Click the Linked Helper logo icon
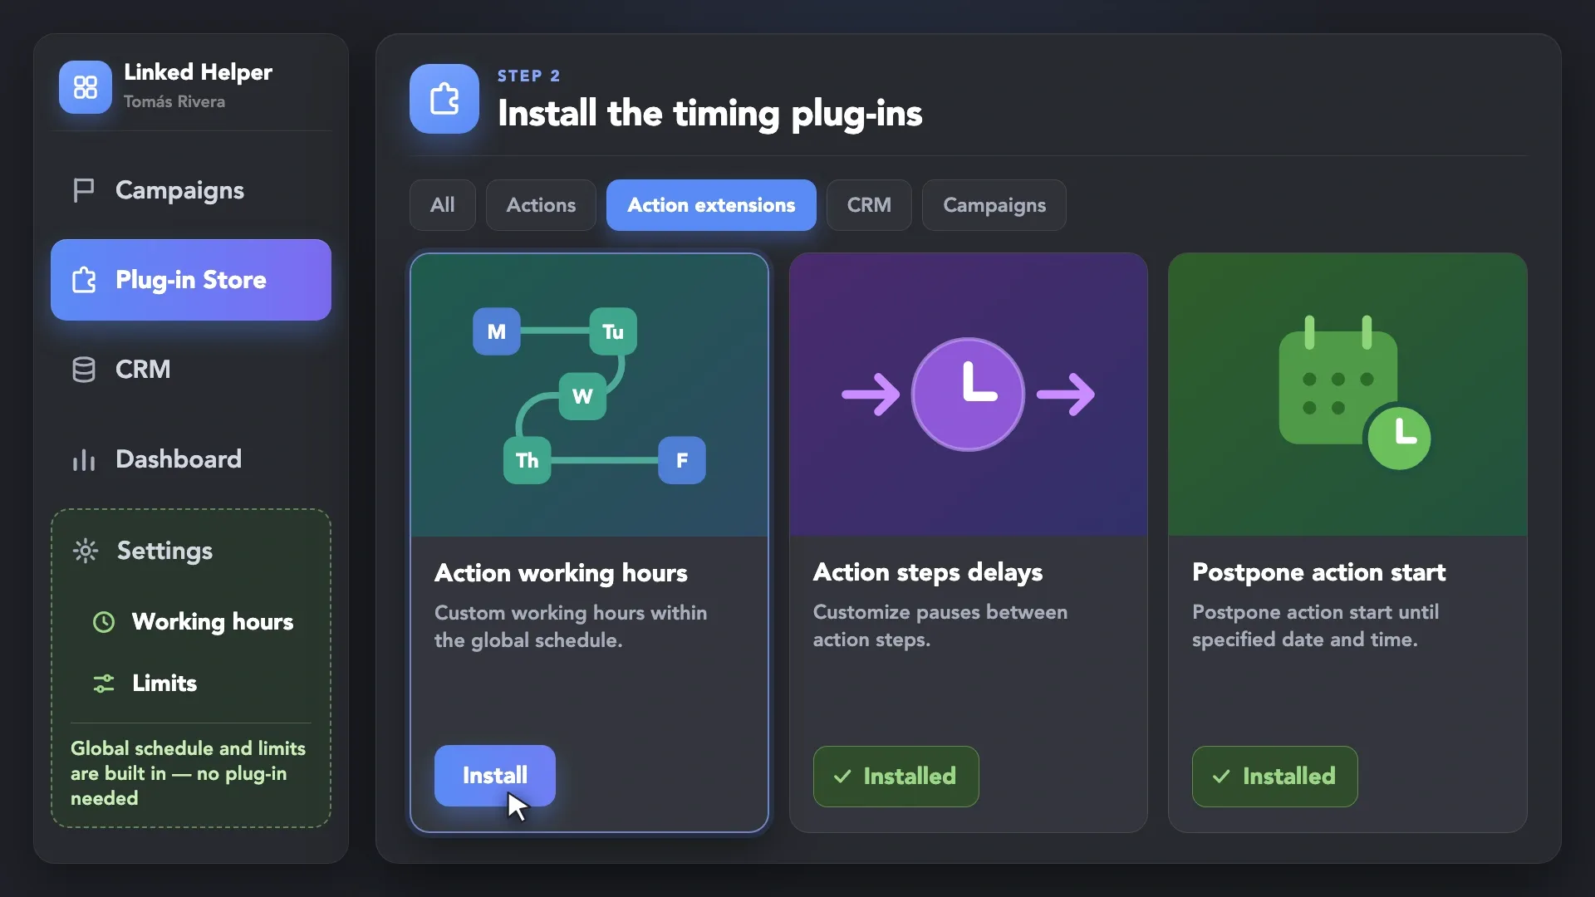This screenshot has height=897, width=1595. 85,87
